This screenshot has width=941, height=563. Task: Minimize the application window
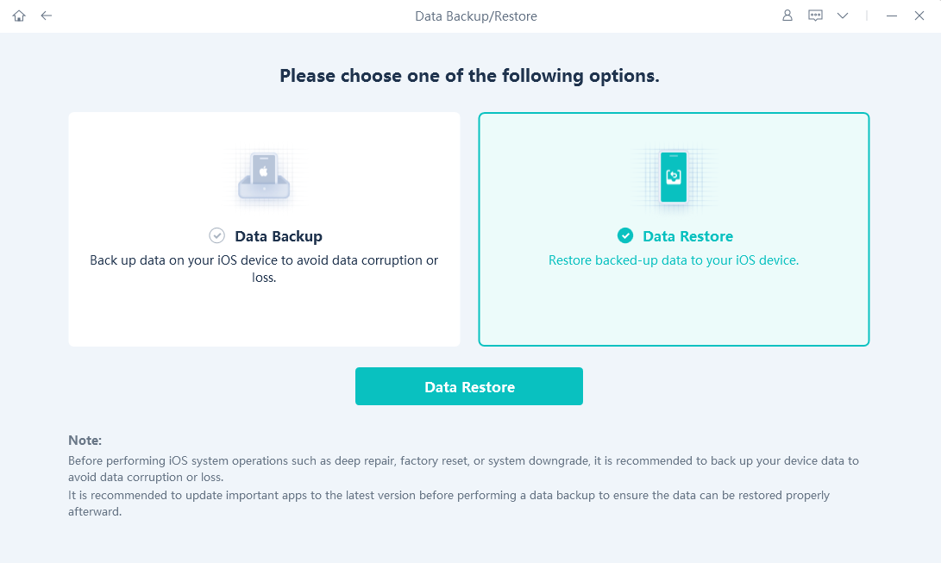pyautogui.click(x=892, y=16)
